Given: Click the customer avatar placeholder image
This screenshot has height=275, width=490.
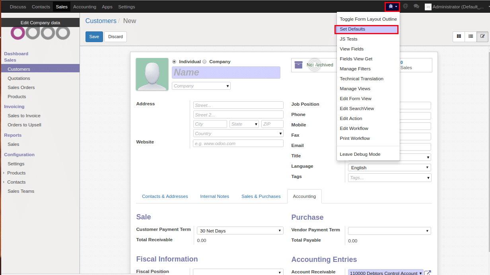Looking at the screenshot, I should point(152,74).
